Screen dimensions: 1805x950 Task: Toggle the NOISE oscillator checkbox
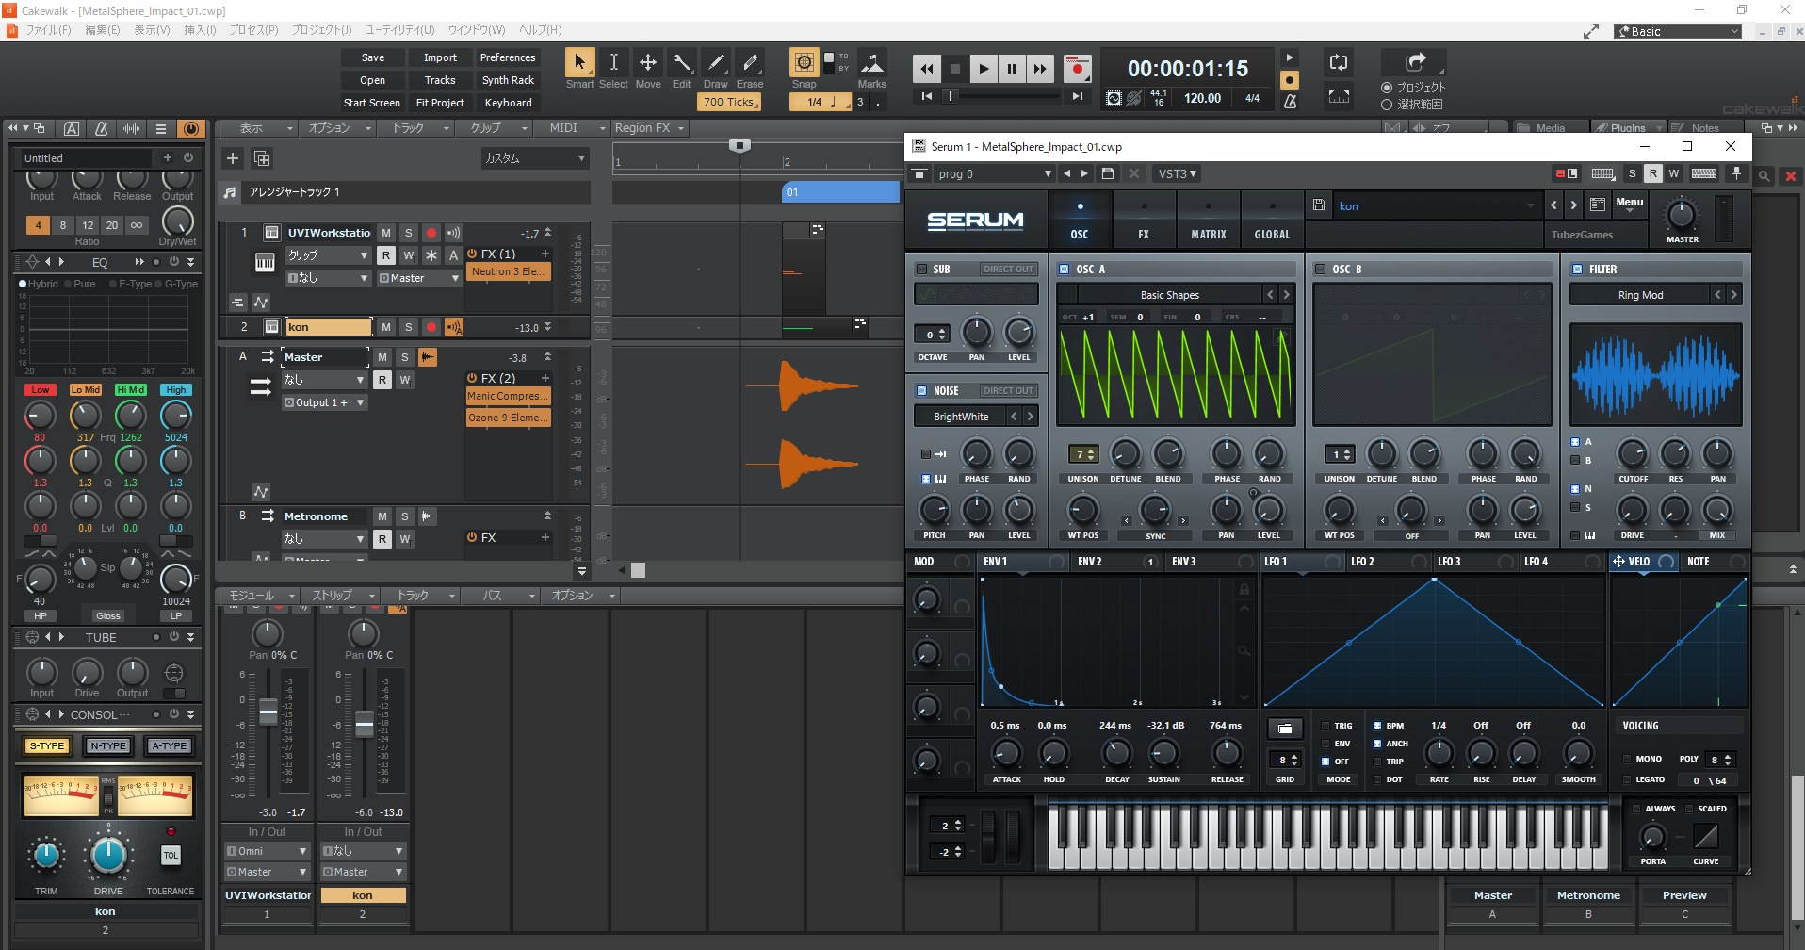pos(922,390)
